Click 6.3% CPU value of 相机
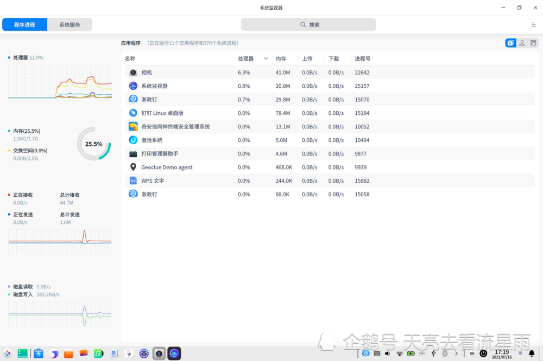543x361 pixels. (244, 72)
